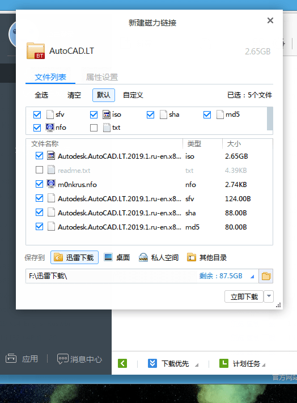Click the private space (私人空间) lock icon
The width and height of the screenshot is (297, 403).
[143, 257]
